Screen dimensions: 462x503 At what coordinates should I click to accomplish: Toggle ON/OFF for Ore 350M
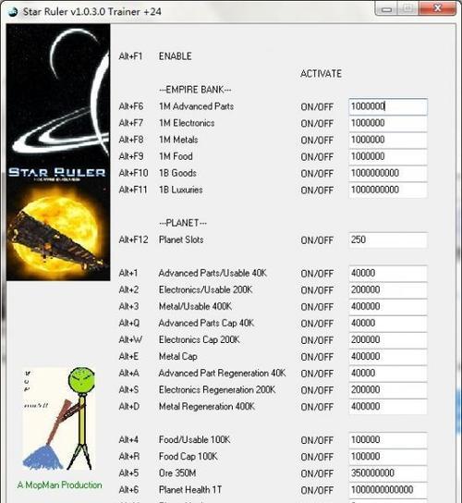coord(317,473)
